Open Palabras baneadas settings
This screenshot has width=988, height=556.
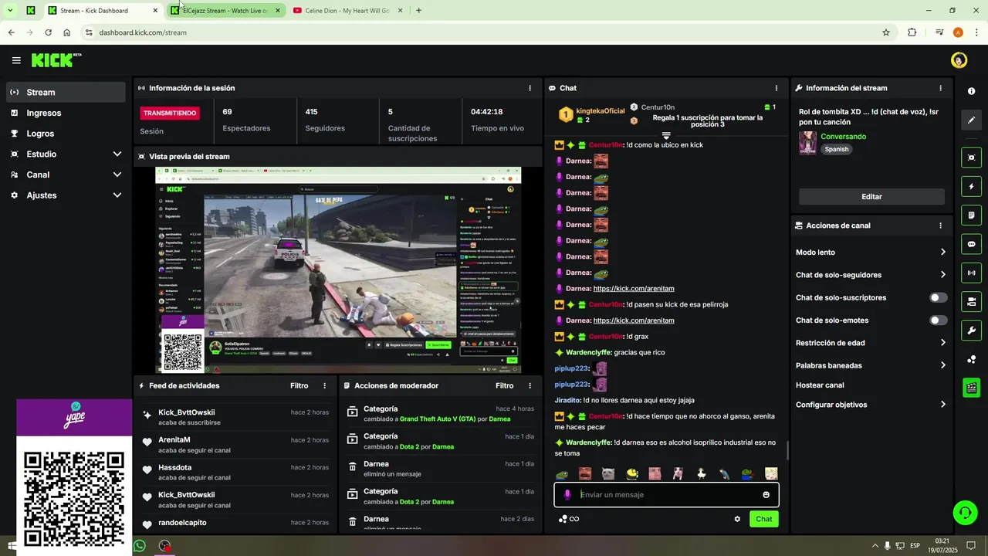(871, 365)
